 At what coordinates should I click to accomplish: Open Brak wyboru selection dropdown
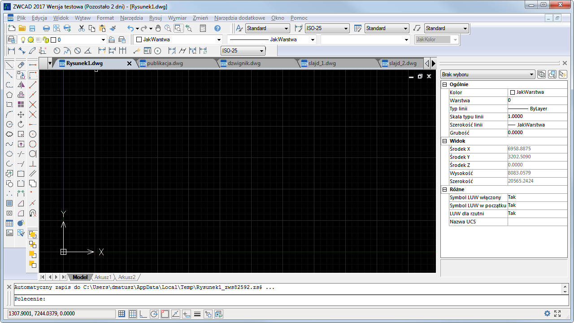(x=488, y=74)
